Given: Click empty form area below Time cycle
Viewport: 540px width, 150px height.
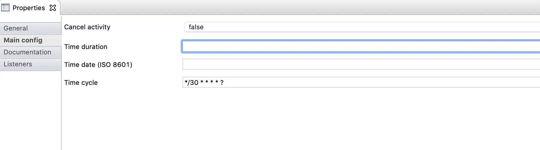Looking at the screenshot, I should [x=300, y=120].
